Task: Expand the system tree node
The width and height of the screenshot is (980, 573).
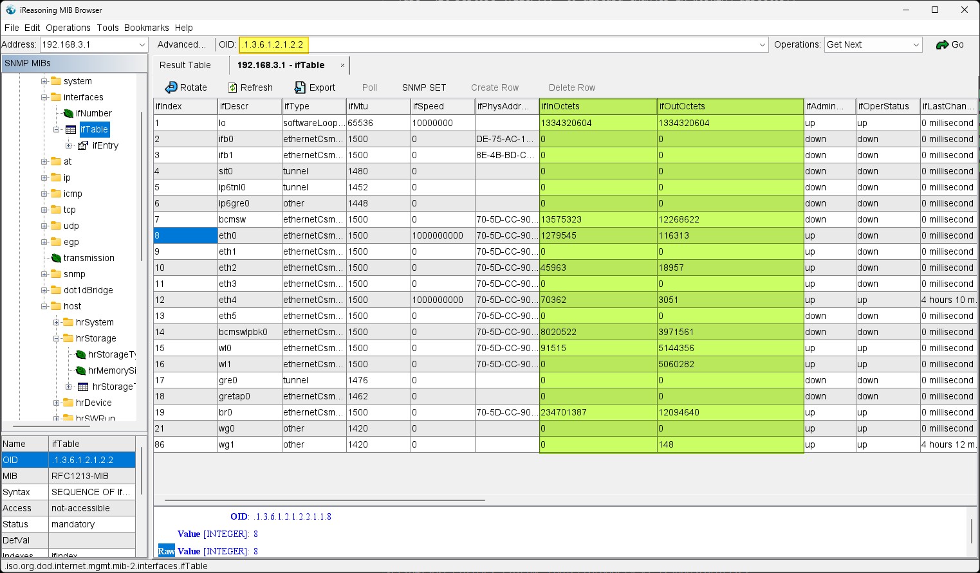Action: pos(44,81)
